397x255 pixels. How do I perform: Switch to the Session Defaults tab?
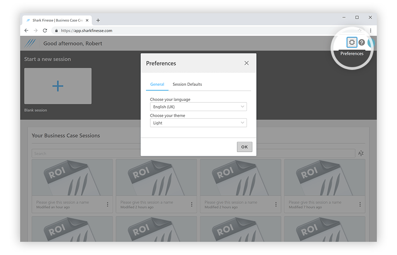pos(187,84)
